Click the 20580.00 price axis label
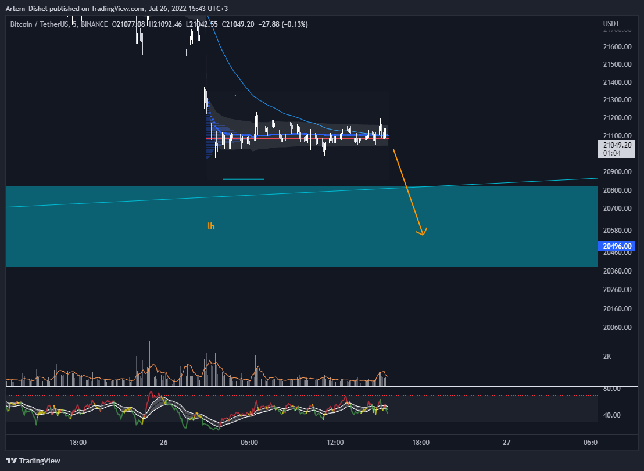Image resolution: width=644 pixels, height=471 pixels. point(617,230)
